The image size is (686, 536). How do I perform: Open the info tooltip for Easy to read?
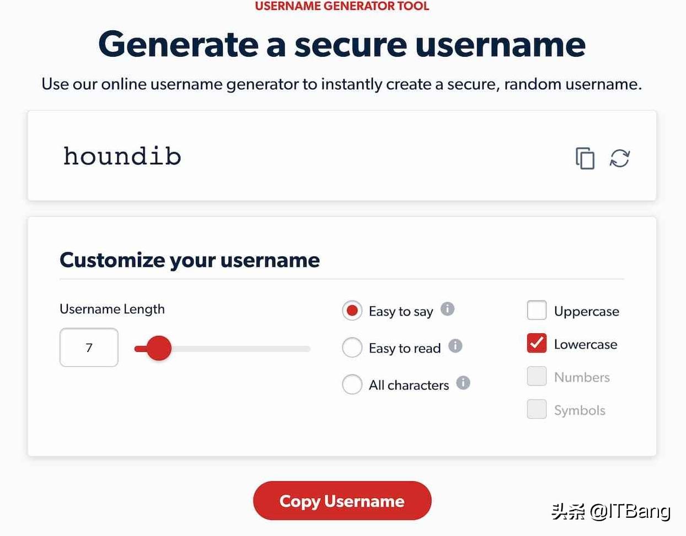click(455, 346)
